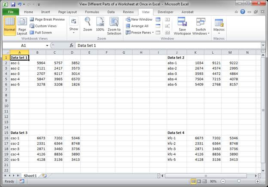Select the Sheet1 tab
The height and width of the screenshot is (187, 268).
click(x=30, y=176)
